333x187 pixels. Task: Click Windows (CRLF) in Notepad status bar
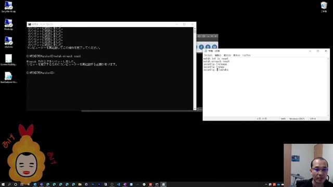pyautogui.click(x=297, y=119)
